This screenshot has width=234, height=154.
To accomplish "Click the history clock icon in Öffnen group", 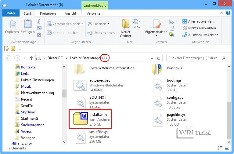I will coord(172,35).
